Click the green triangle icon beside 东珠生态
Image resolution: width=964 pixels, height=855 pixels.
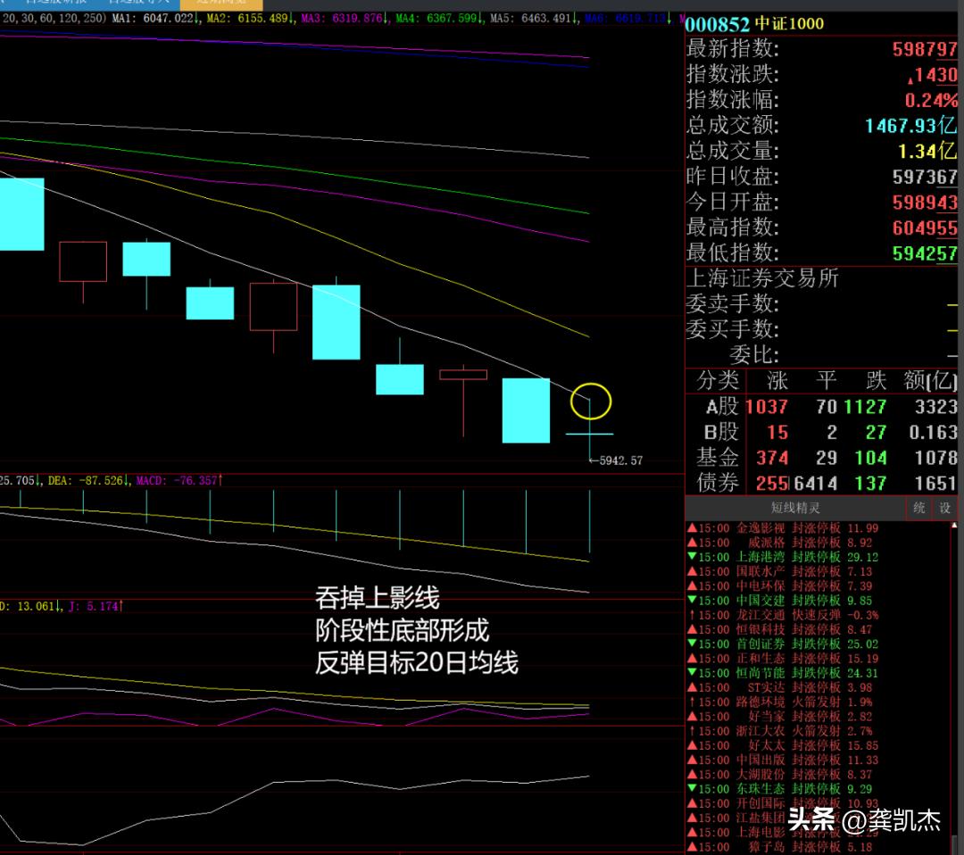click(692, 789)
